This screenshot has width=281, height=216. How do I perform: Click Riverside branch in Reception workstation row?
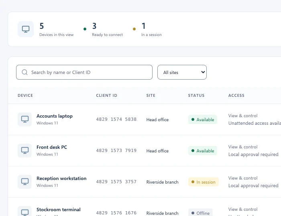[x=162, y=182]
